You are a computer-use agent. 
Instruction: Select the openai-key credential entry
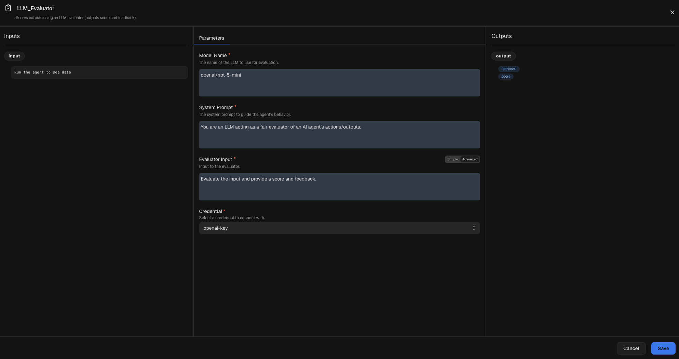coord(216,228)
